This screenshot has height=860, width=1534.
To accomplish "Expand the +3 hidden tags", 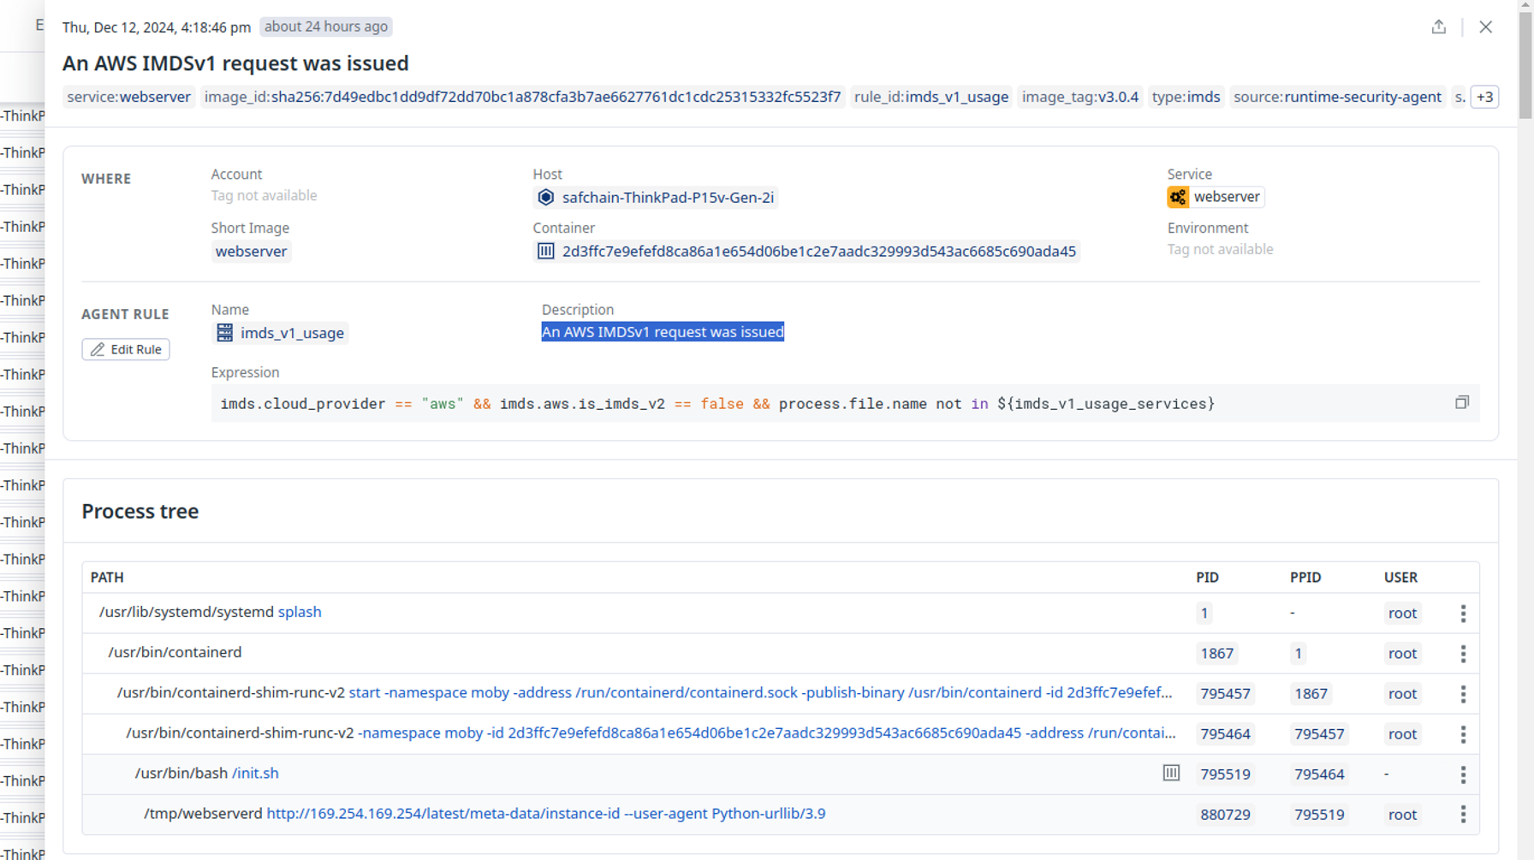I will pos(1484,97).
